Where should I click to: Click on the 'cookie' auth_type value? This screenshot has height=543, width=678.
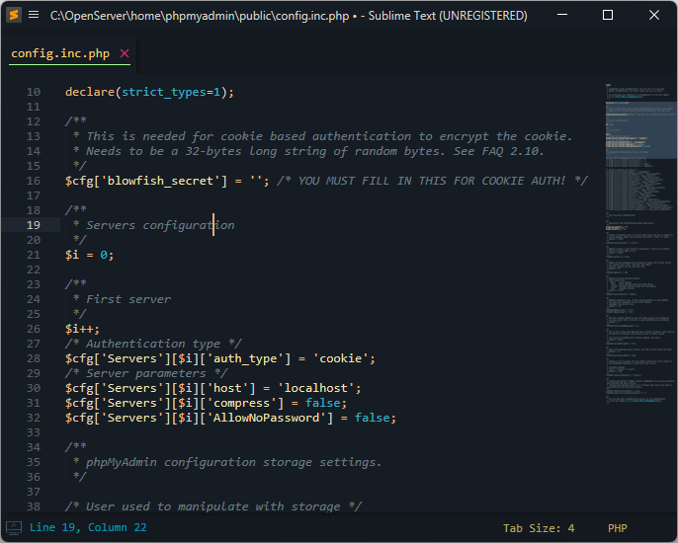[345, 358]
